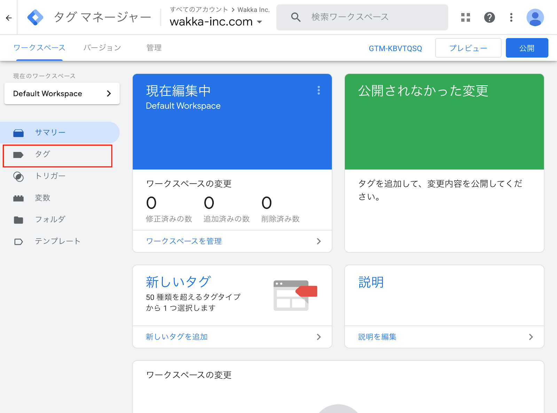
Task: Select 変数 in the sidebar
Action: point(60,198)
